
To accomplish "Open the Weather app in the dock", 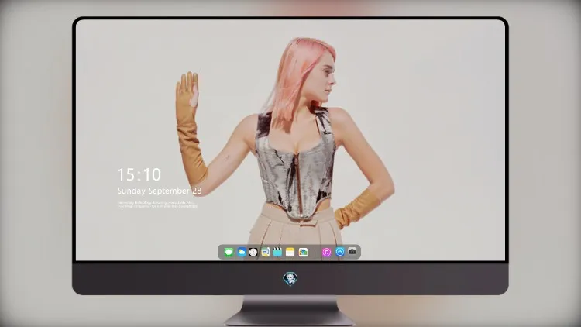I will (241, 253).
